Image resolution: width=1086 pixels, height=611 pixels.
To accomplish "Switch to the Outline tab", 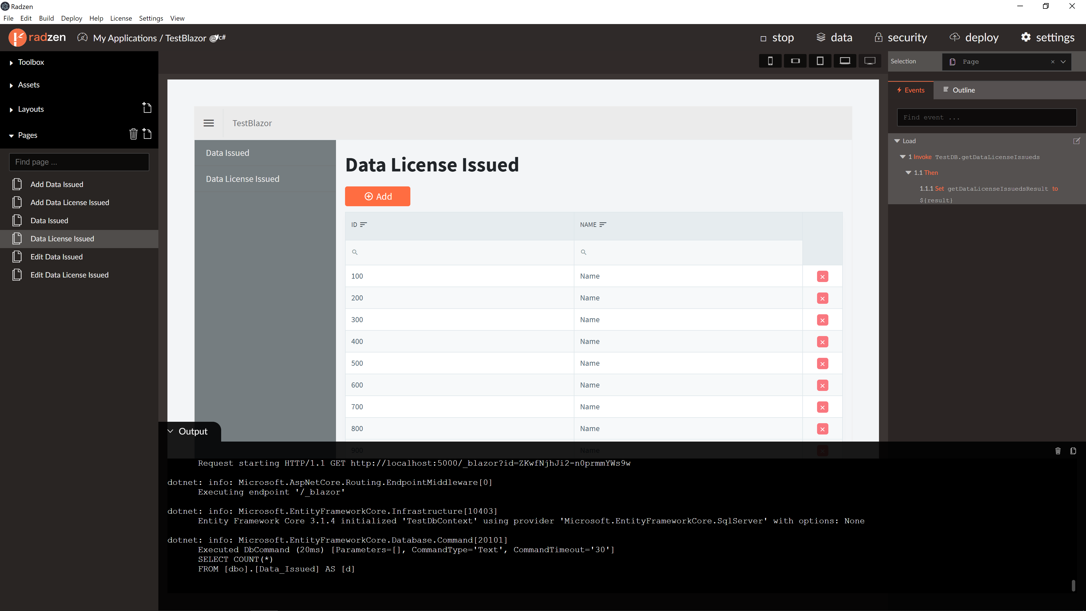I will [x=959, y=90].
